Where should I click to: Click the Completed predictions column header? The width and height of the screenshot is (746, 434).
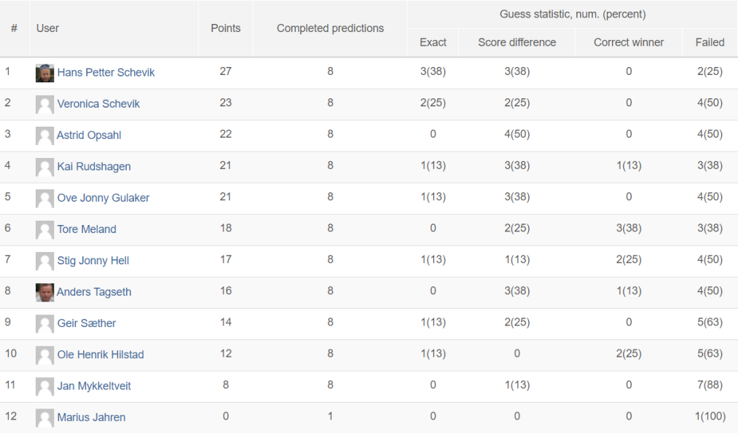click(x=330, y=28)
